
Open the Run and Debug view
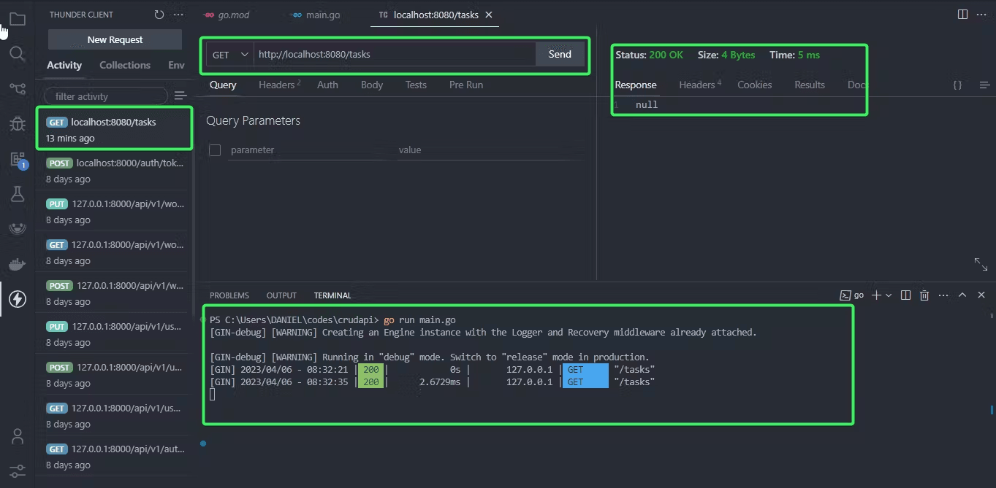pyautogui.click(x=18, y=124)
